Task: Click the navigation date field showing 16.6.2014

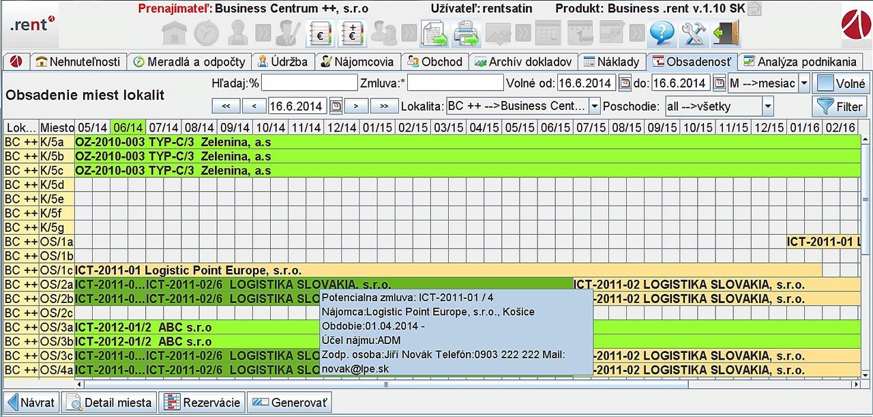Action: 297,106
